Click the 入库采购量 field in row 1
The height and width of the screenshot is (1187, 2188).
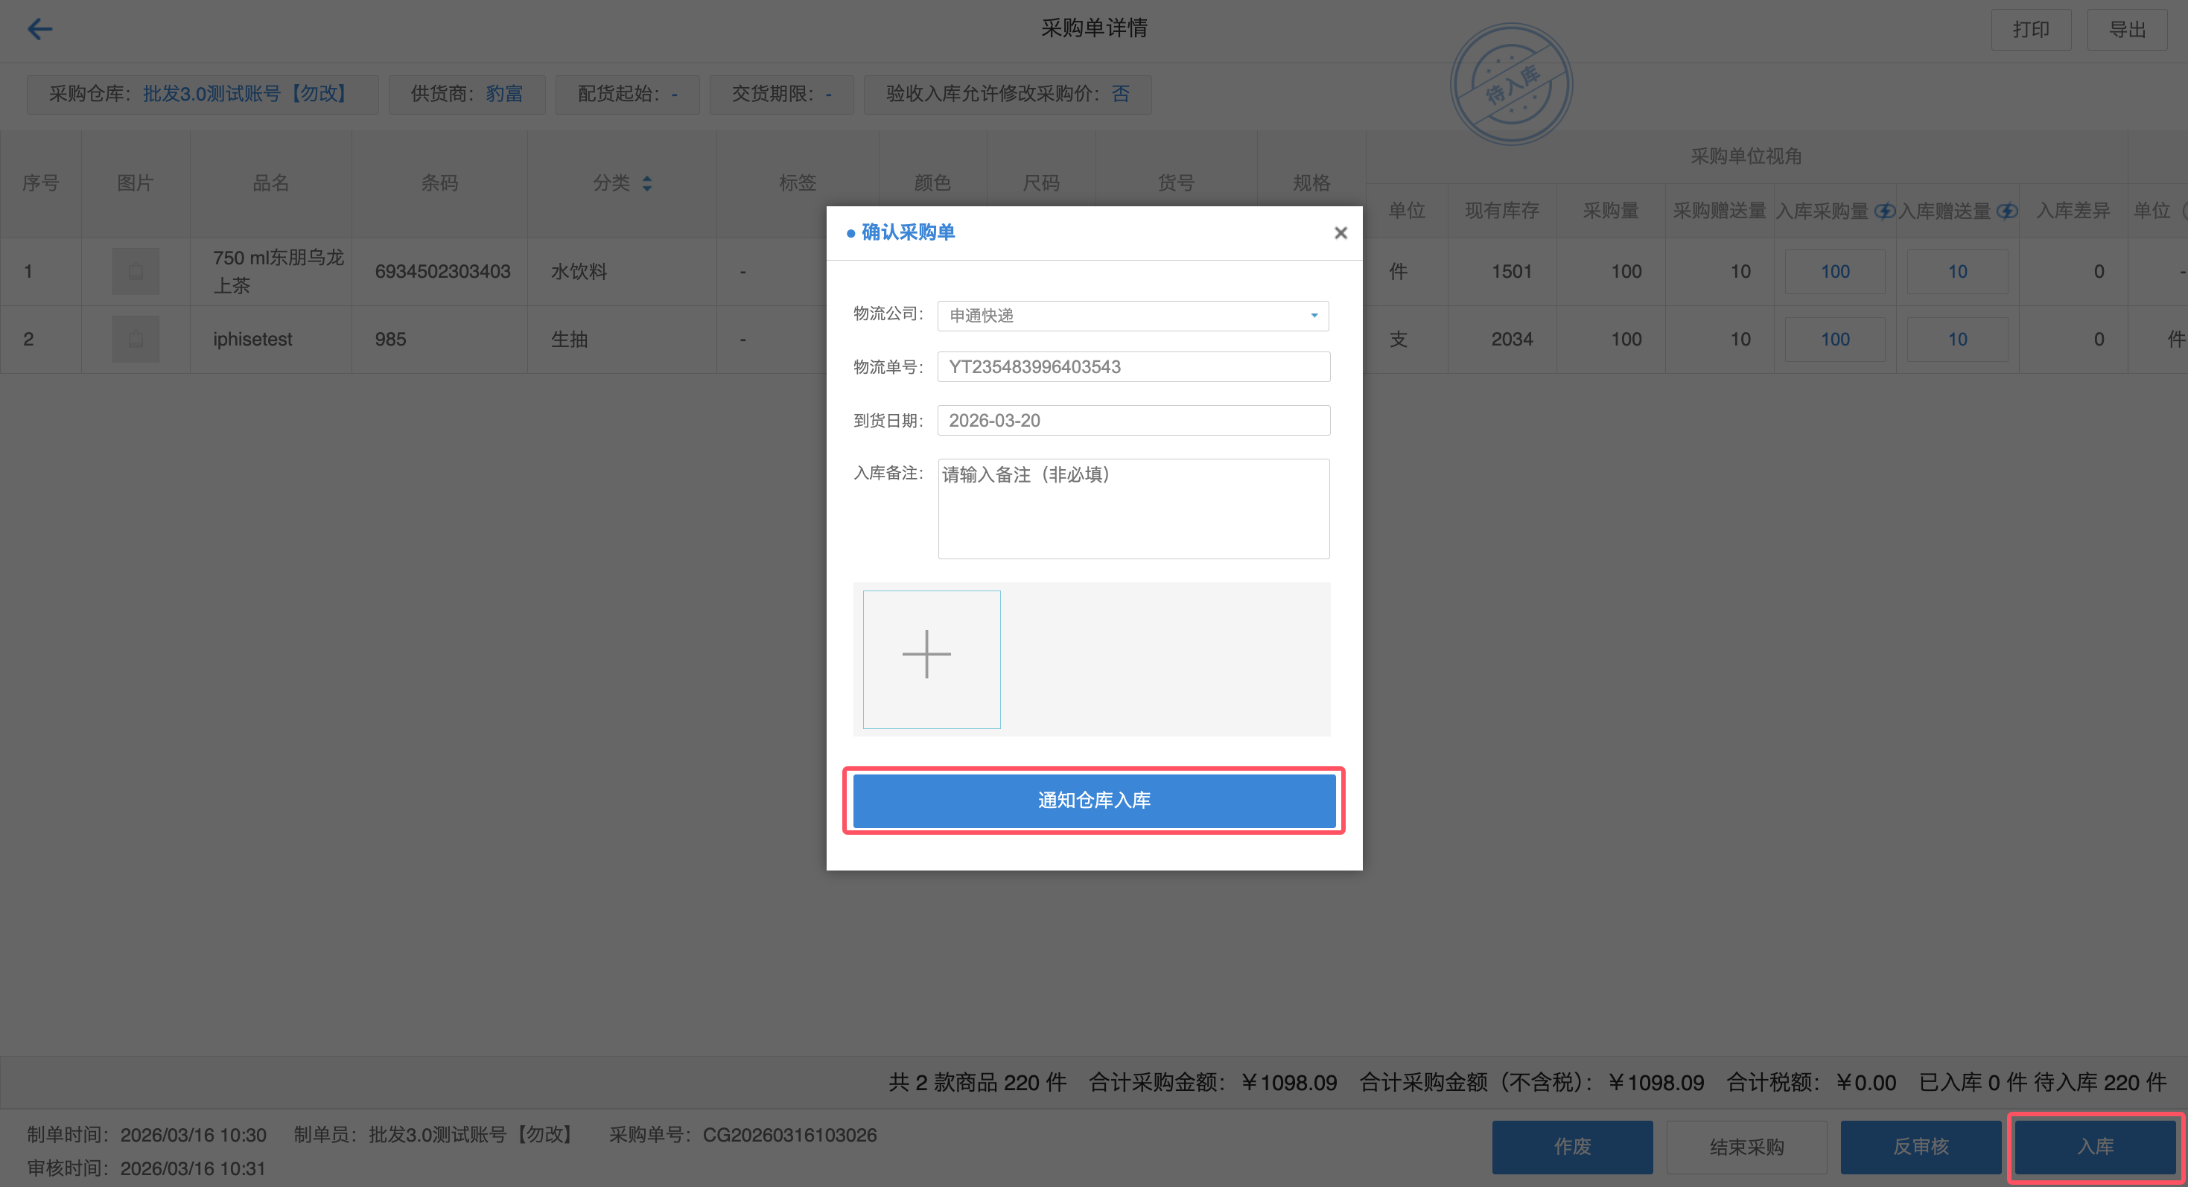coord(1835,272)
